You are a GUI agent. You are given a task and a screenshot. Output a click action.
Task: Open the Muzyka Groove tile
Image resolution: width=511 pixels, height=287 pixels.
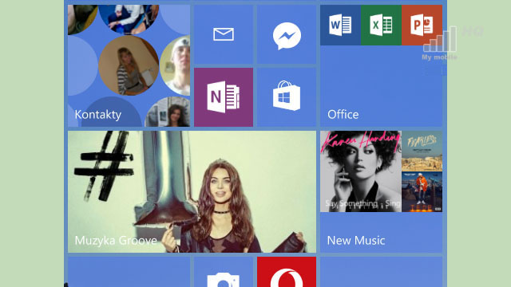point(192,191)
